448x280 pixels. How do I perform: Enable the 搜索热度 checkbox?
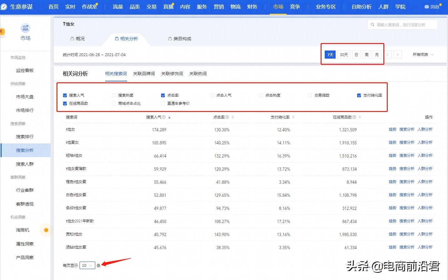point(114,95)
